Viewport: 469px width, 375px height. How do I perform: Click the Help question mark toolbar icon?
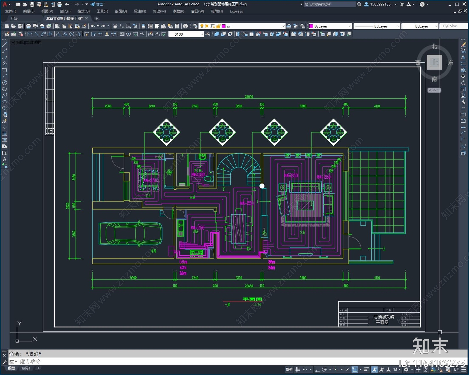point(185,26)
